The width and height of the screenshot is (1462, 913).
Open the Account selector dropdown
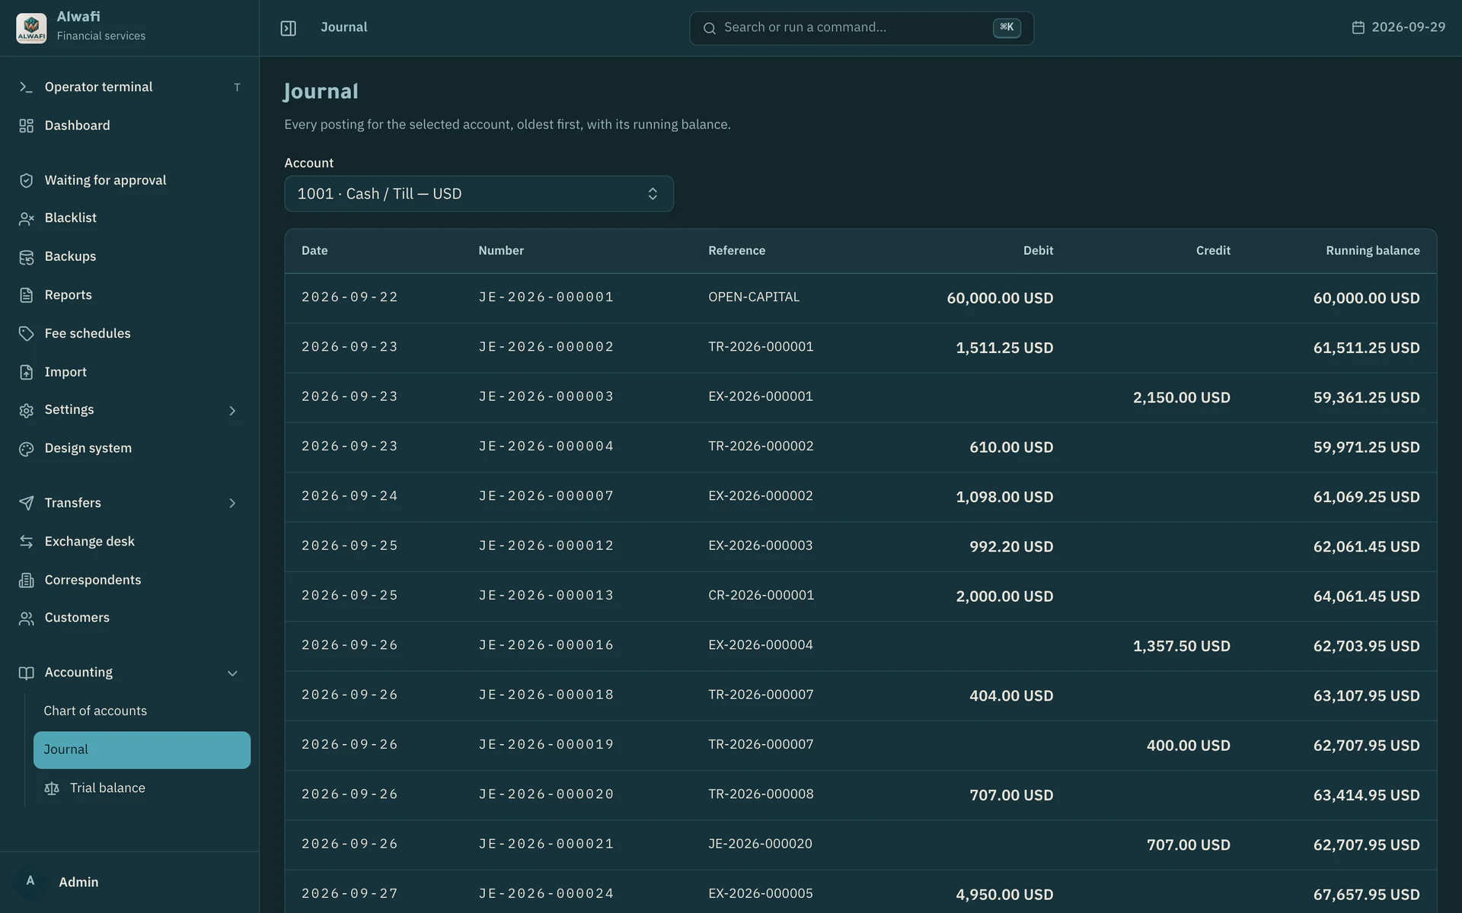click(x=479, y=194)
